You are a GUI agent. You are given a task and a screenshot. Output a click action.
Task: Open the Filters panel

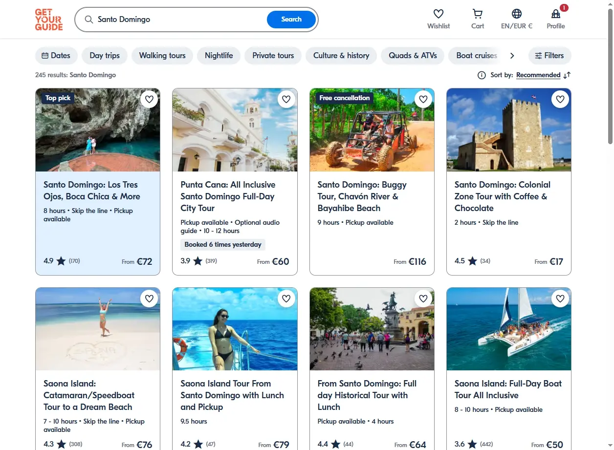[x=549, y=56]
